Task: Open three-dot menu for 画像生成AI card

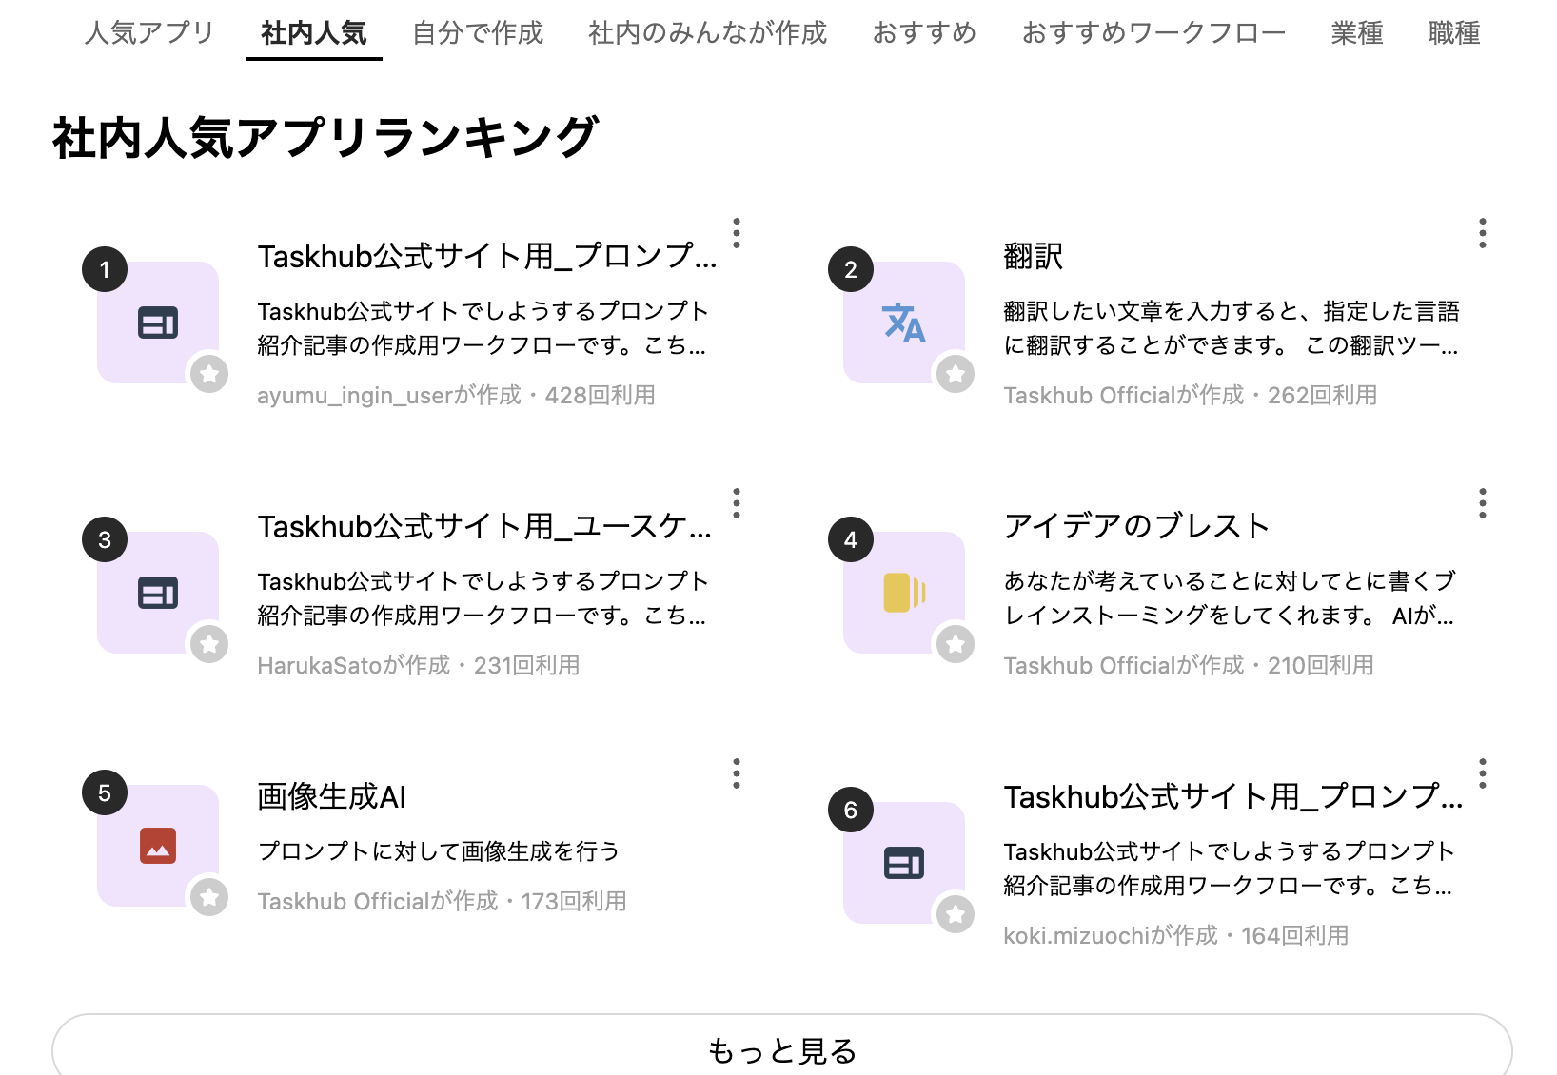Action: 737,773
